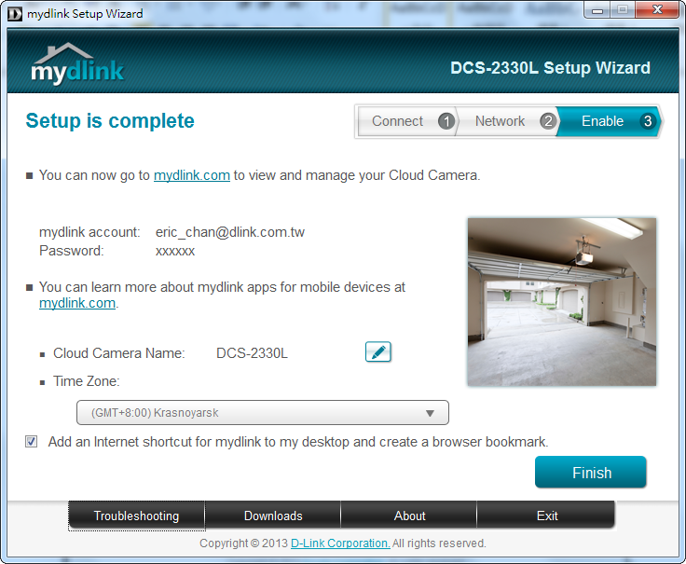
Task: Click the step 2 number circle
Action: tap(547, 121)
